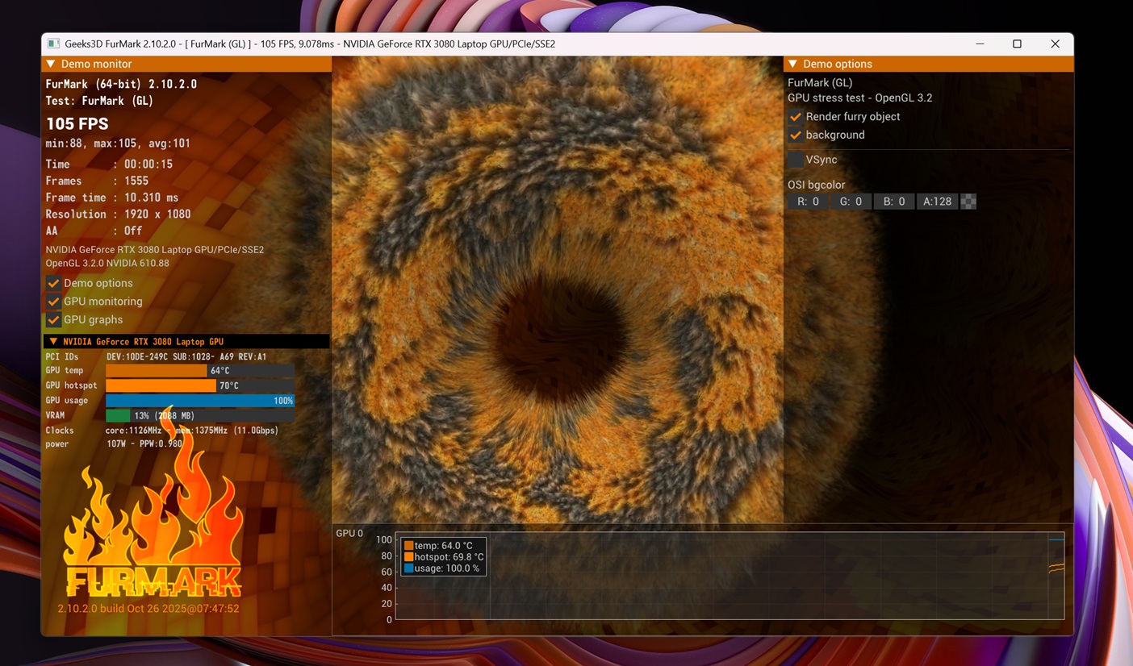Viewport: 1133px width, 666px height.
Task: Click the "GPU stress test - OpenGL 3.2" text
Action: 859,98
